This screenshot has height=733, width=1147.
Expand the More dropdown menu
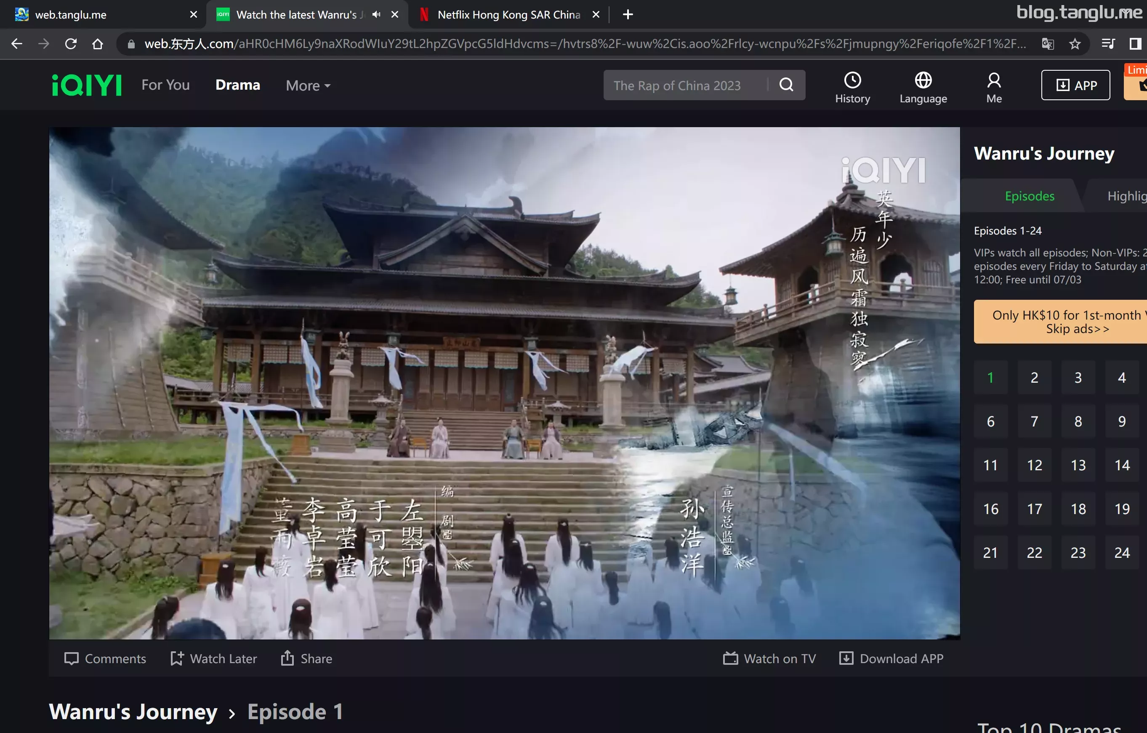[x=308, y=85]
